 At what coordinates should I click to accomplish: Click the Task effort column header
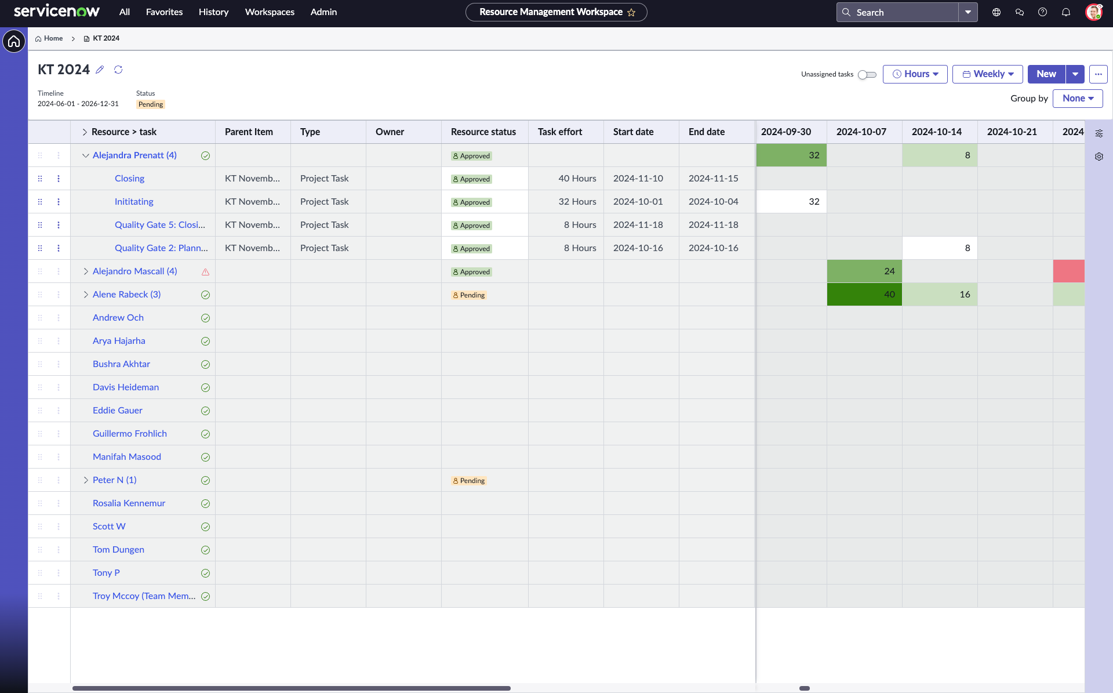click(566, 132)
